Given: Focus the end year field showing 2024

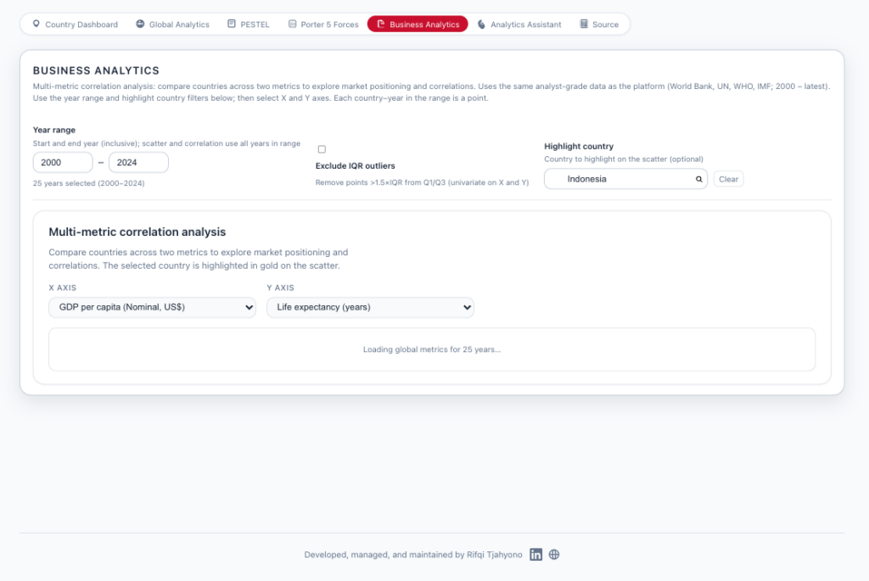Looking at the screenshot, I should click(x=138, y=163).
